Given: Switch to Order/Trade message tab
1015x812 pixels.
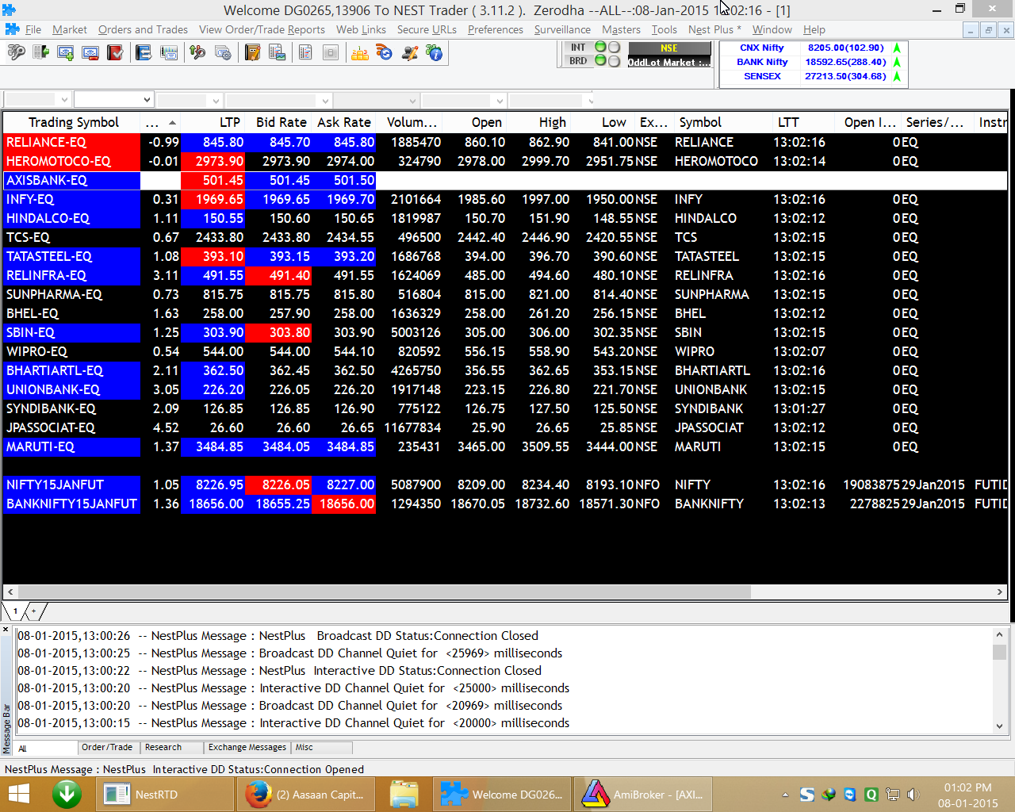Looking at the screenshot, I should [107, 747].
